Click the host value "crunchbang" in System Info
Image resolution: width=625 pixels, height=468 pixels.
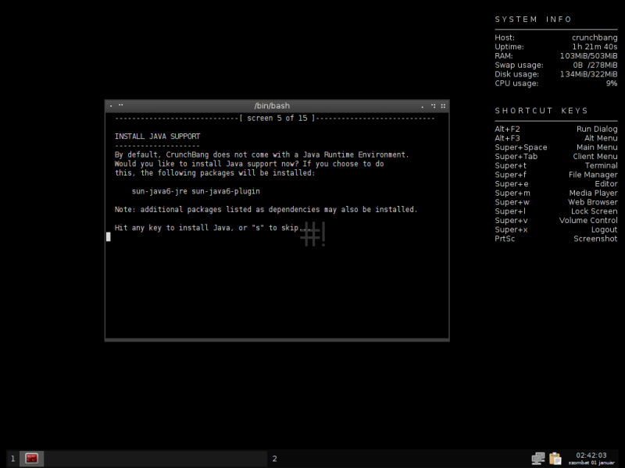[595, 37]
